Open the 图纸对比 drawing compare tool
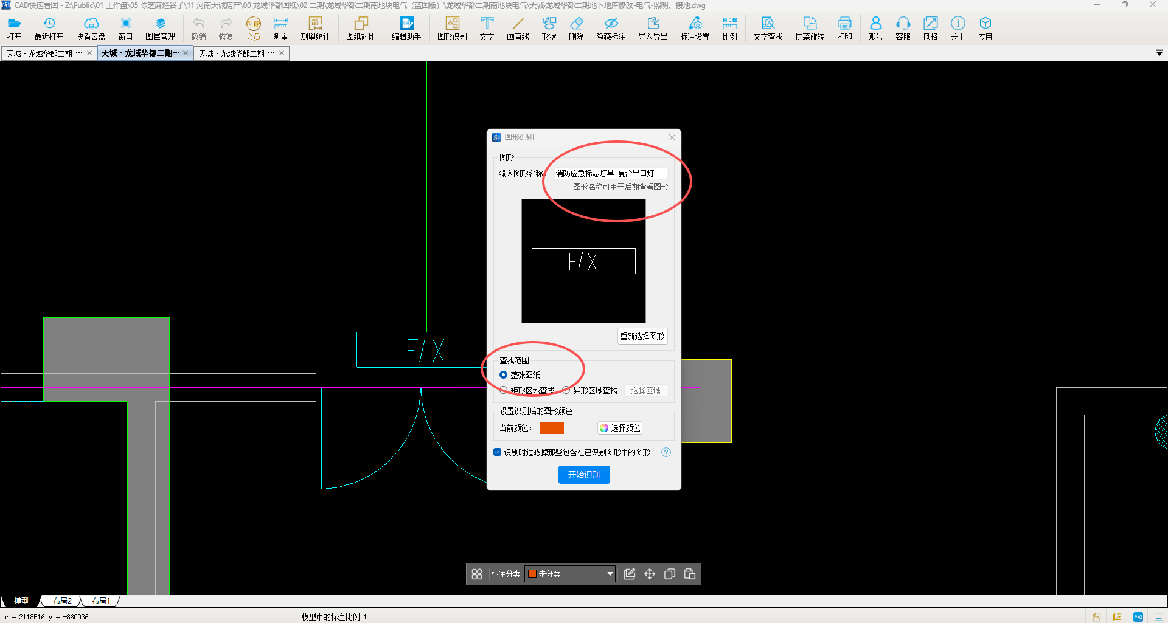 (x=361, y=28)
